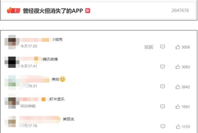Reply to the 腾讯微博 comment
This screenshot has height=133, width=198.
pos(162,66)
